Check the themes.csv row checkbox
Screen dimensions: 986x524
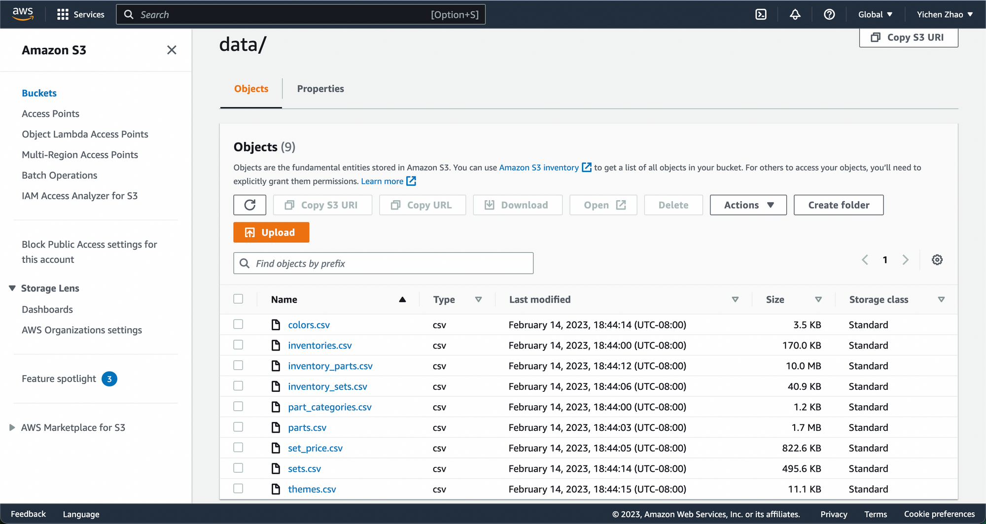click(238, 489)
